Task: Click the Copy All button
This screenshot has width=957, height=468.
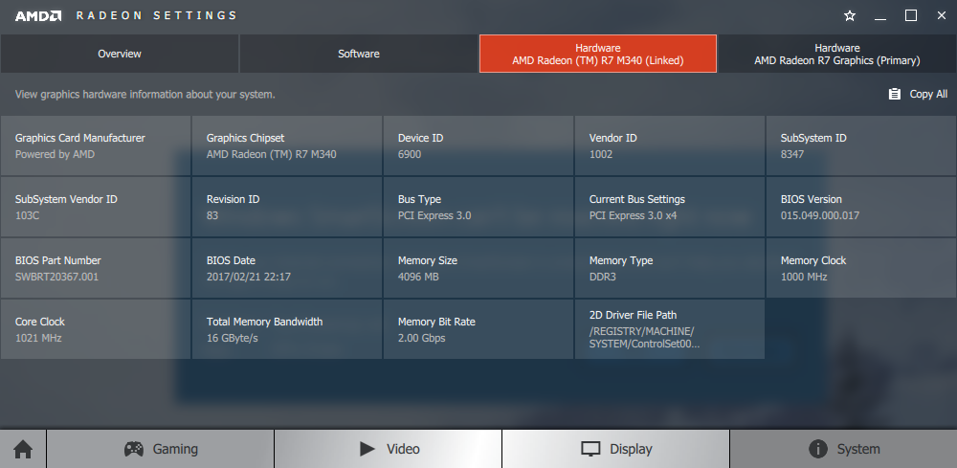Action: [x=919, y=94]
